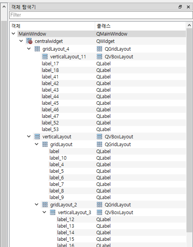Click QVBoxLayout class of verticalLayout_3
The height and width of the screenshot is (247, 193).
coord(119,212)
